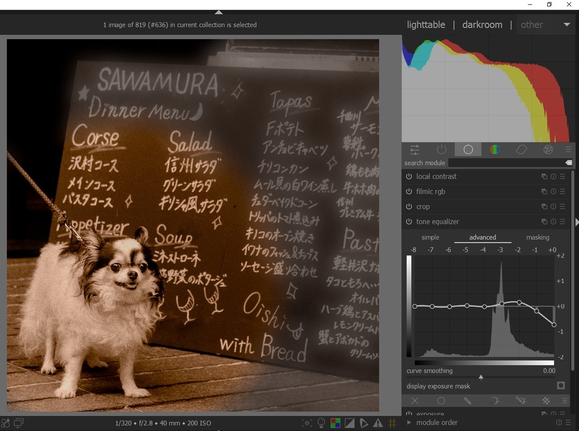Open presets menu for tone equalizer
This screenshot has width=579, height=431.
(563, 222)
